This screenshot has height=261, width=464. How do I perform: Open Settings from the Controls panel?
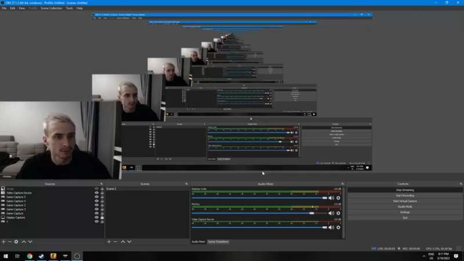click(x=405, y=212)
